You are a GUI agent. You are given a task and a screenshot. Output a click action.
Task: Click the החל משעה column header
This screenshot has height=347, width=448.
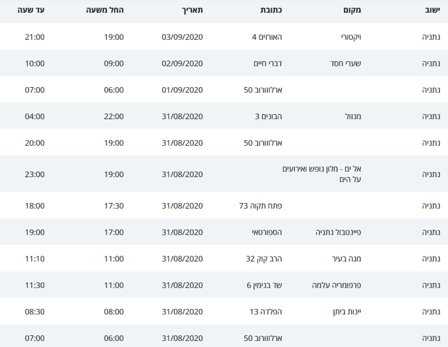tap(105, 10)
